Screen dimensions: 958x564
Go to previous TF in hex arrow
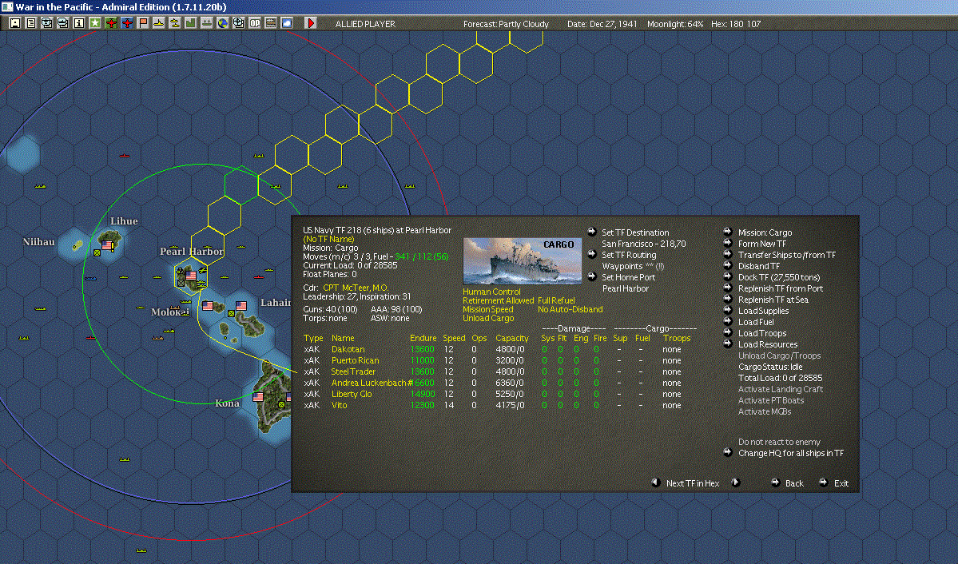pyautogui.click(x=655, y=483)
